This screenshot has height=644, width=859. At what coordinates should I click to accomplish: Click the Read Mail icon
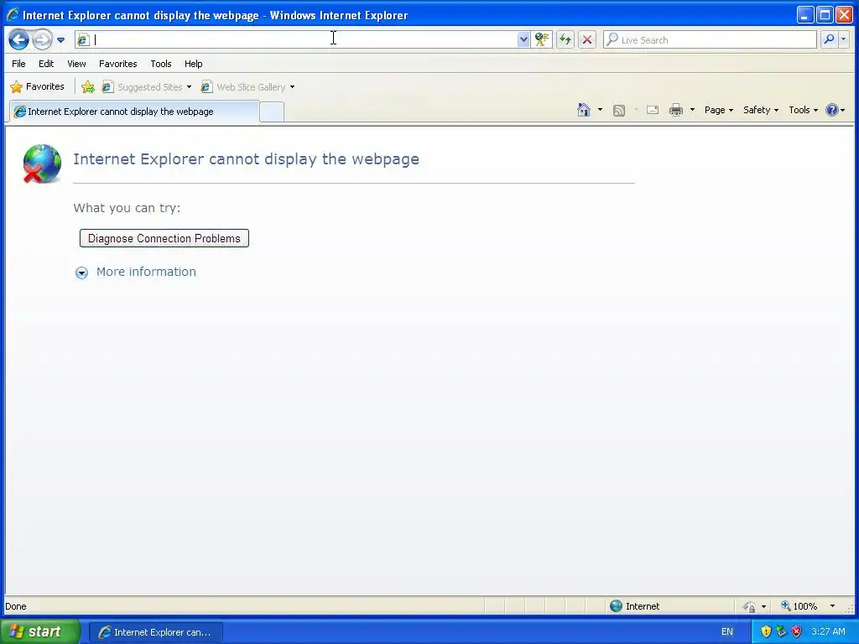653,110
